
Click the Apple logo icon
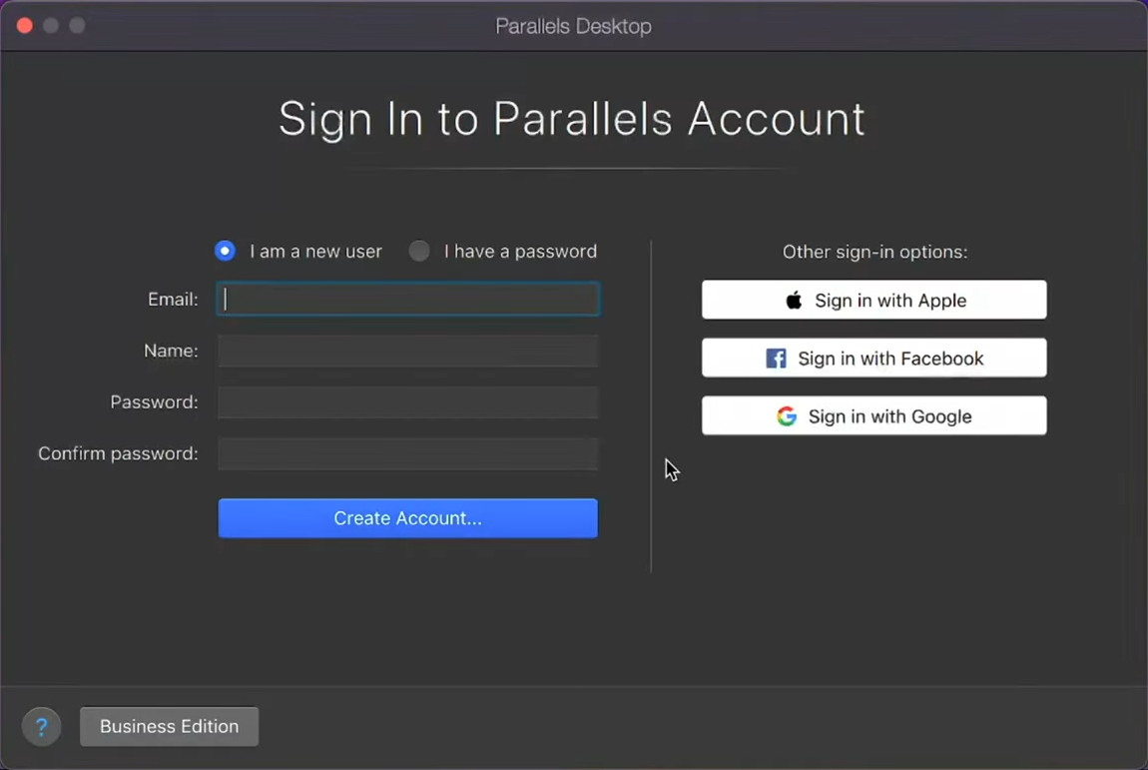point(794,301)
